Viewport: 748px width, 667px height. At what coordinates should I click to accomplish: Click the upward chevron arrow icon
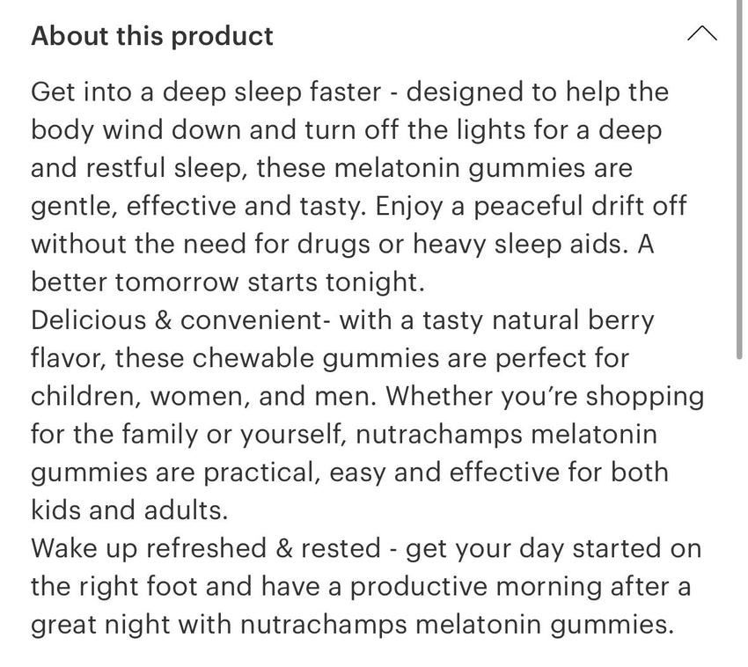[x=701, y=35]
